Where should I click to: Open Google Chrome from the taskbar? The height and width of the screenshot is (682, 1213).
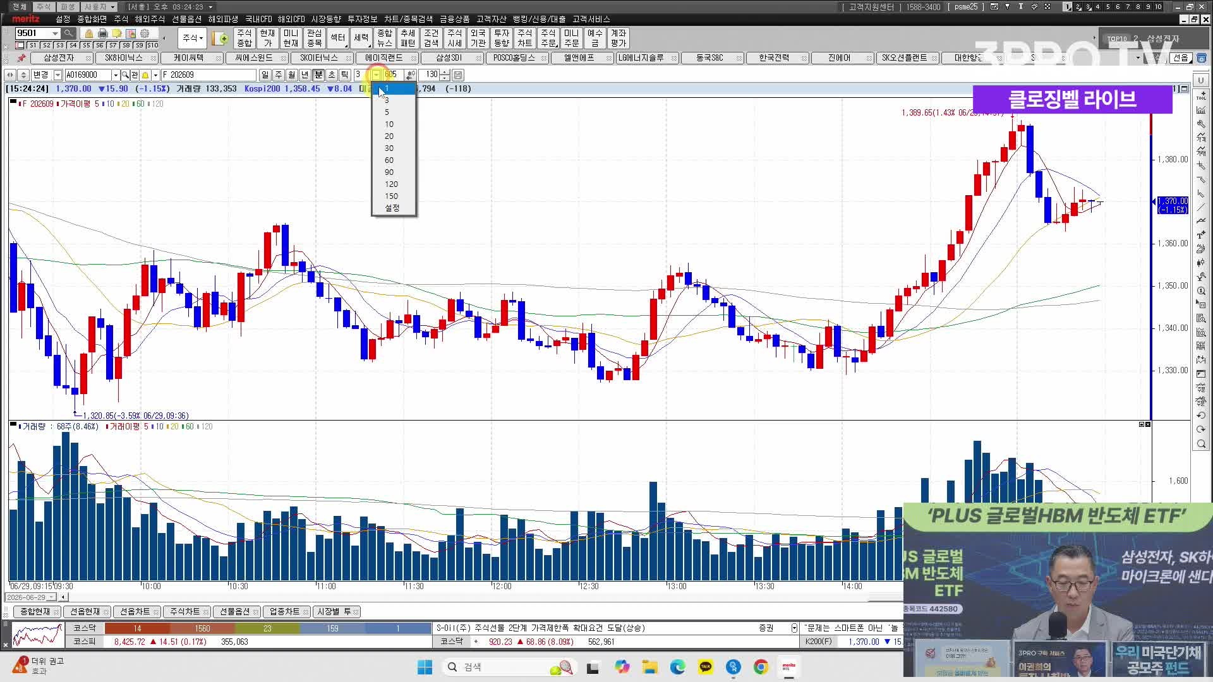pyautogui.click(x=761, y=667)
